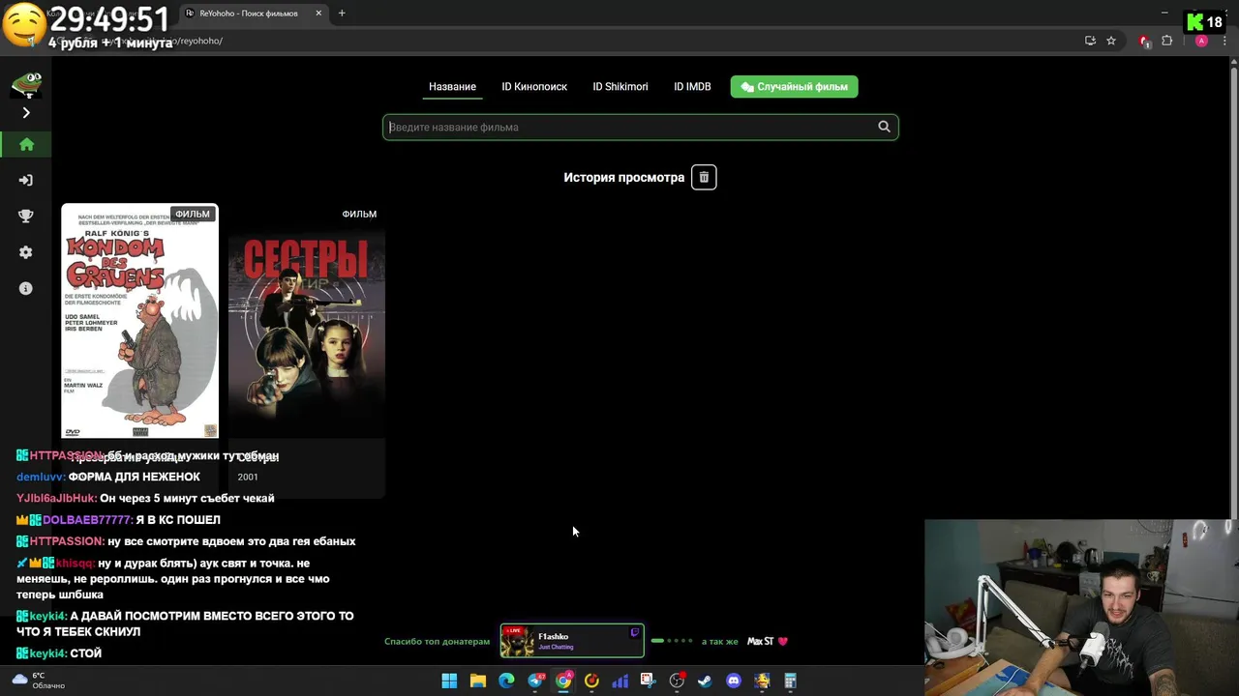This screenshot has height=696, width=1239.
Task: Open the purple bars app in taskbar
Action: (620, 681)
